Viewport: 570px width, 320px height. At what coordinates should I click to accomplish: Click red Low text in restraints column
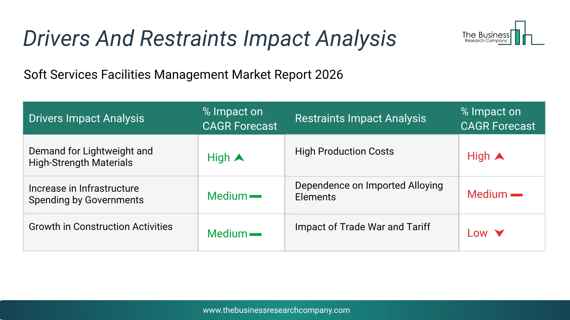[477, 233]
